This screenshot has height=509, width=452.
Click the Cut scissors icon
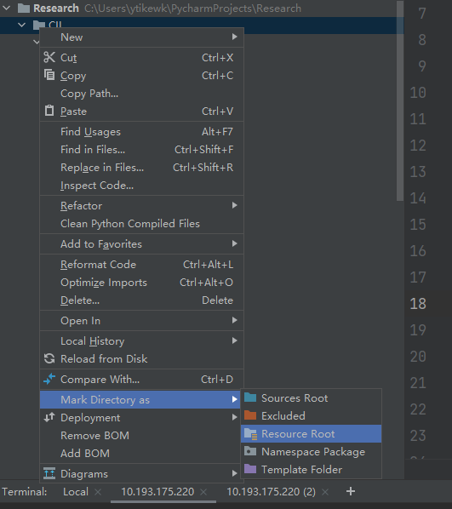point(49,57)
